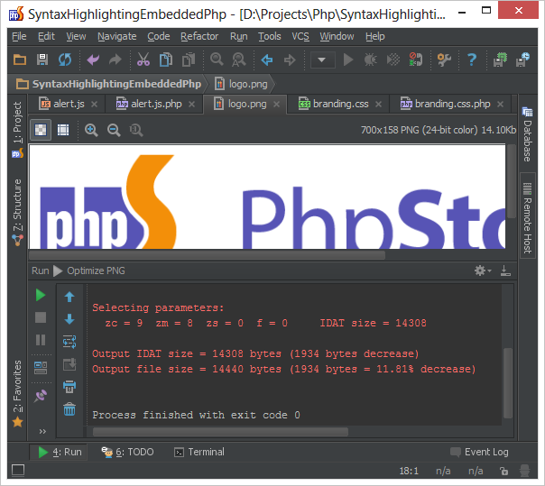The width and height of the screenshot is (545, 486).
Task: Open Run panel gear settings dropdown
Action: (483, 271)
